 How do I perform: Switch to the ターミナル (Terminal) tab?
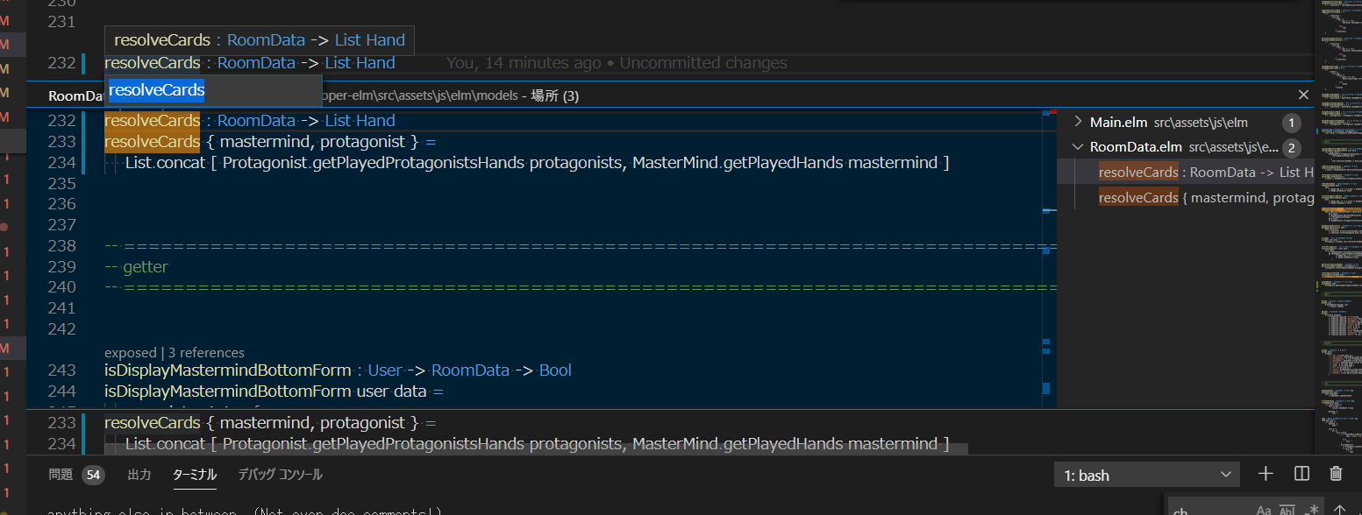pos(195,475)
